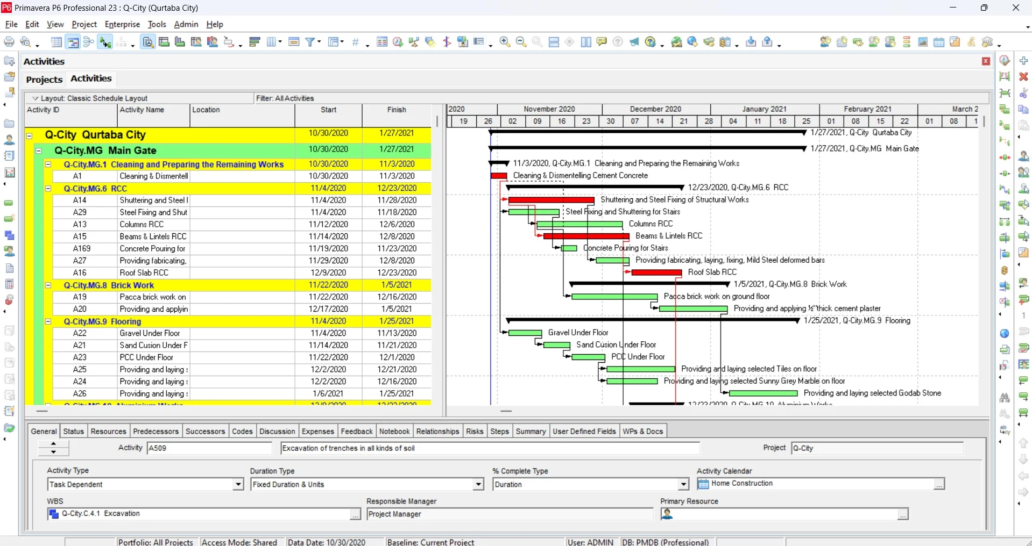Open the User Defined Fields tab

[x=584, y=431]
